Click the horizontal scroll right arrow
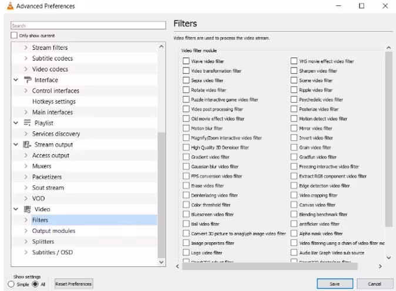This screenshot has height=291, width=396. tap(380, 266)
